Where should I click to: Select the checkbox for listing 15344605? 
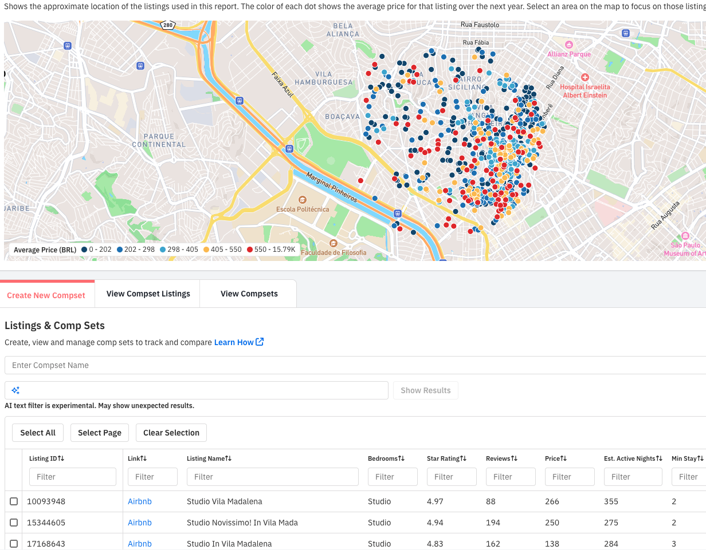[x=14, y=523]
